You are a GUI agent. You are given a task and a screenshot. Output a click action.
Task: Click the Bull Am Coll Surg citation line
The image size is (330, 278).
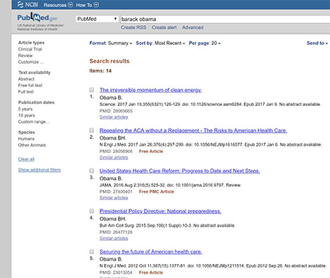point(167,225)
